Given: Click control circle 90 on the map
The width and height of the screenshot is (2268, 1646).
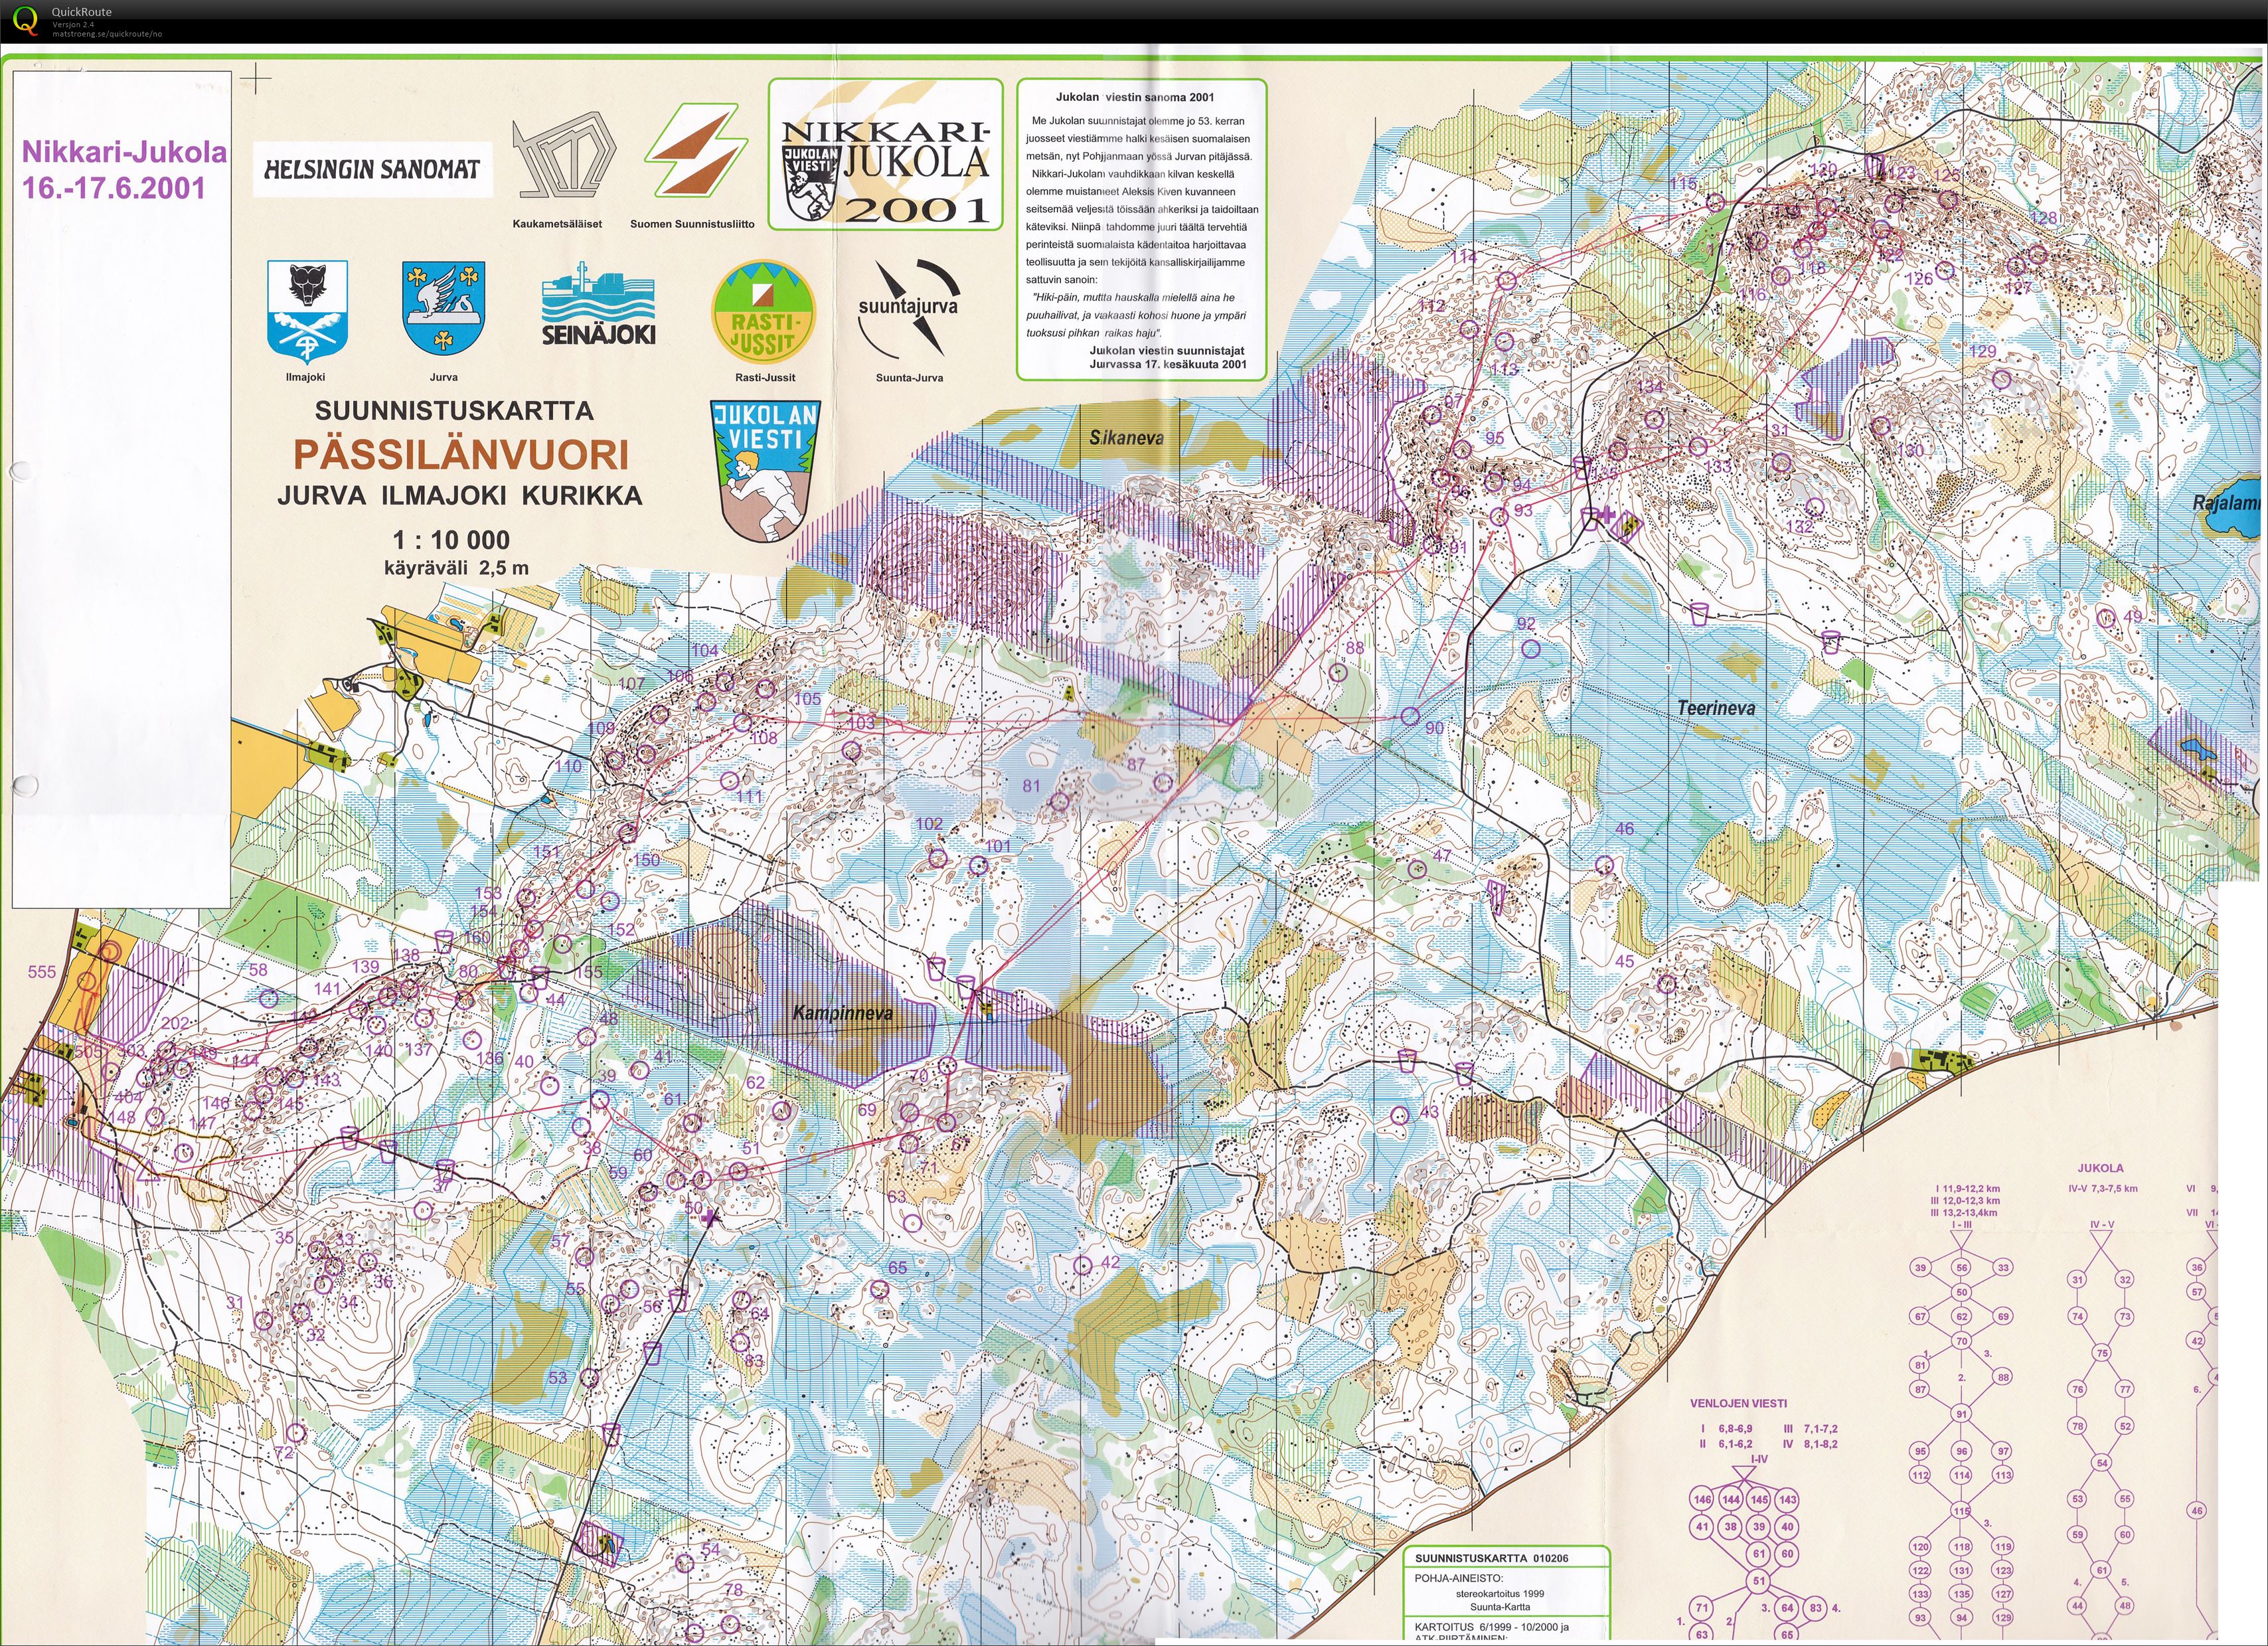Looking at the screenshot, I should [x=1410, y=716].
